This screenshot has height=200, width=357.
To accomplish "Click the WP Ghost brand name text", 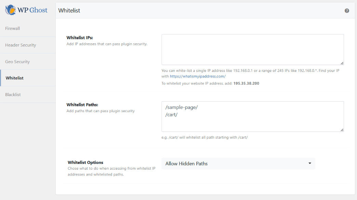I will coord(33,10).
